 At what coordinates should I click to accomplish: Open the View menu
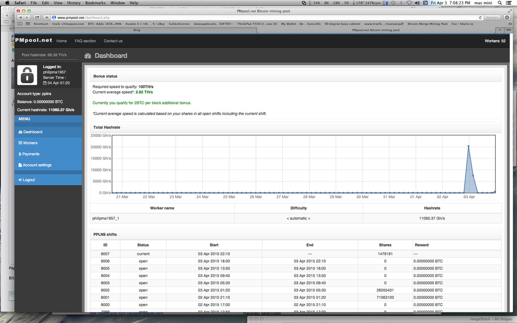58,3
